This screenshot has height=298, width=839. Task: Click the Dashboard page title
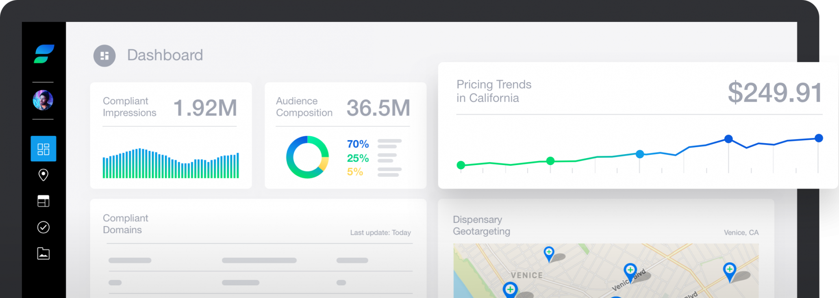[165, 55]
